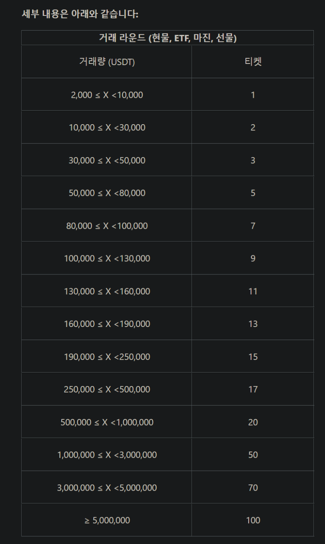Click the table title "거래 라운드 (현물, ETF, 마진, 선물)"
This screenshot has width=325, height=544.
pos(167,38)
